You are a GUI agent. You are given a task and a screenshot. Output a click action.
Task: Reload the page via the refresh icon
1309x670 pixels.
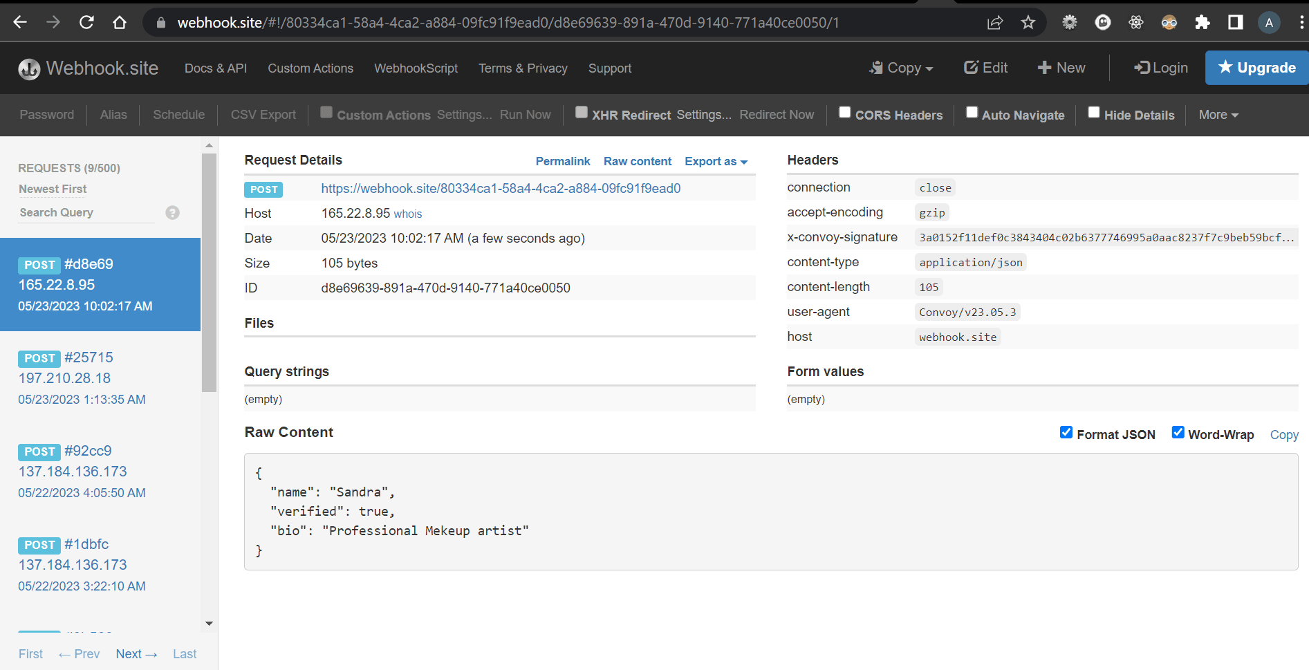(86, 21)
